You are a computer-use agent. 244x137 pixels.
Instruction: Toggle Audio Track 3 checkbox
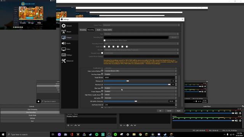114,46
